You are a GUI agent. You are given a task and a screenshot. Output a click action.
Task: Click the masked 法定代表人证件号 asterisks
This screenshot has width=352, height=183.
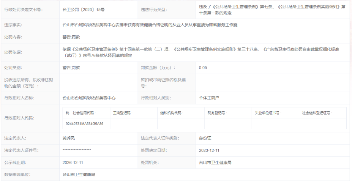click(x=77, y=150)
